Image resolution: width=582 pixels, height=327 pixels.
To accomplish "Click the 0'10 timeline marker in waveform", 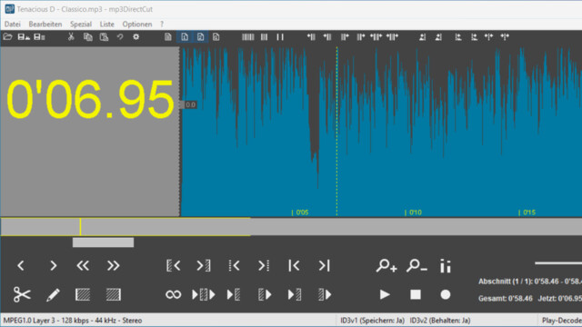I will 414,213.
